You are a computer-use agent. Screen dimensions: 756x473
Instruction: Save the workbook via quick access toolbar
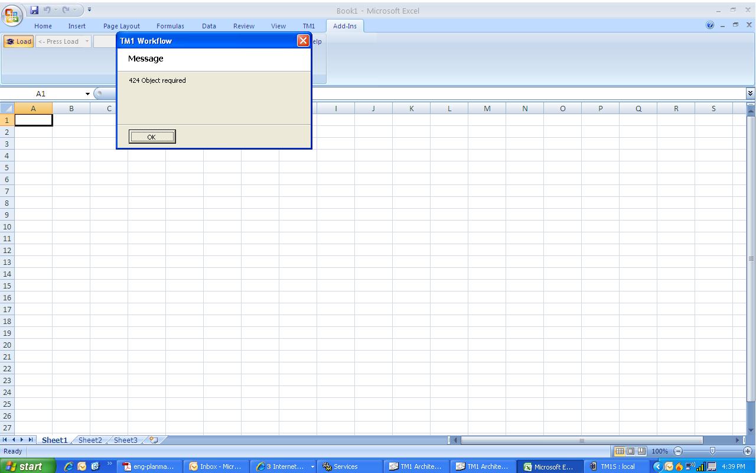click(x=34, y=10)
